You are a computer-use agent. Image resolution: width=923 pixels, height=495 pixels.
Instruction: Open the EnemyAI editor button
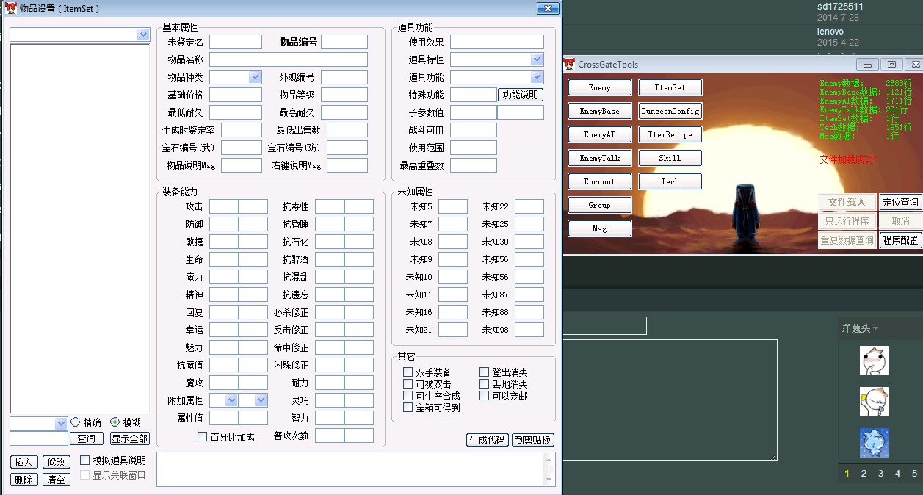tap(599, 134)
